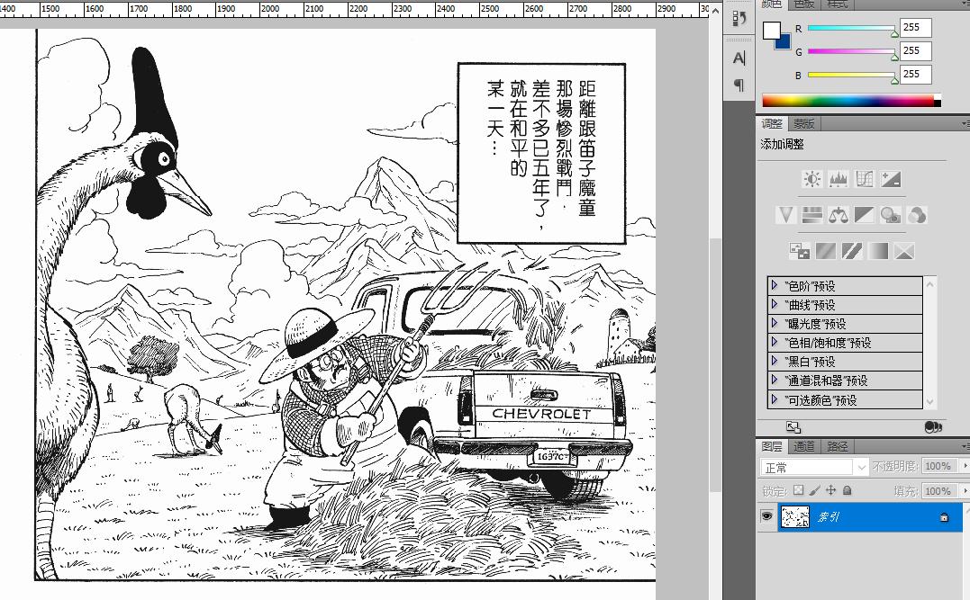This screenshot has height=600, width=970.
Task: Hide the 索引 layer
Action: click(766, 516)
